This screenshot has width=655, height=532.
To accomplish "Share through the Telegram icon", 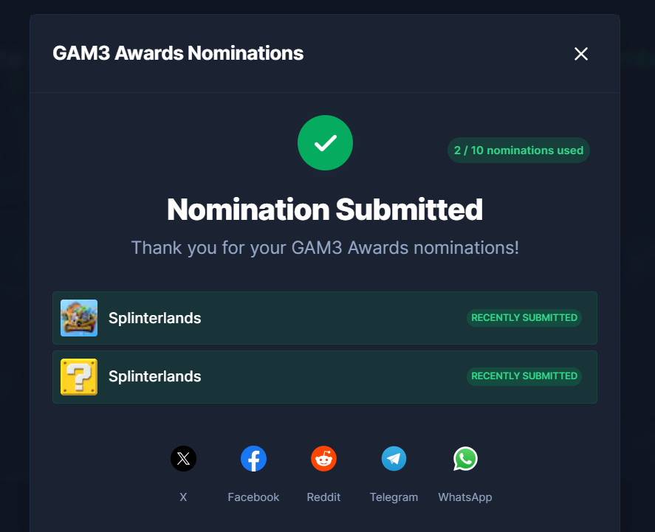I will point(394,459).
